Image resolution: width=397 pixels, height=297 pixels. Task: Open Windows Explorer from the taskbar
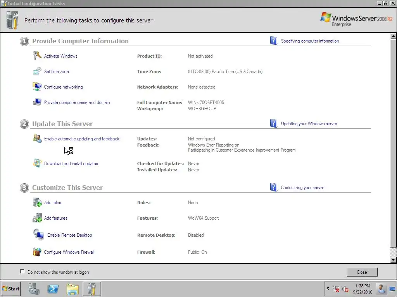[x=72, y=289]
